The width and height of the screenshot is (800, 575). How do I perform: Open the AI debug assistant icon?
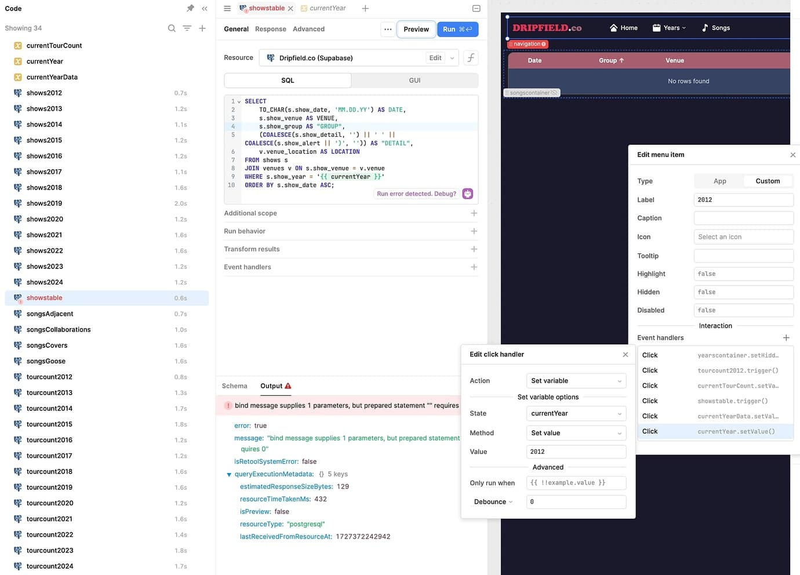coord(467,194)
